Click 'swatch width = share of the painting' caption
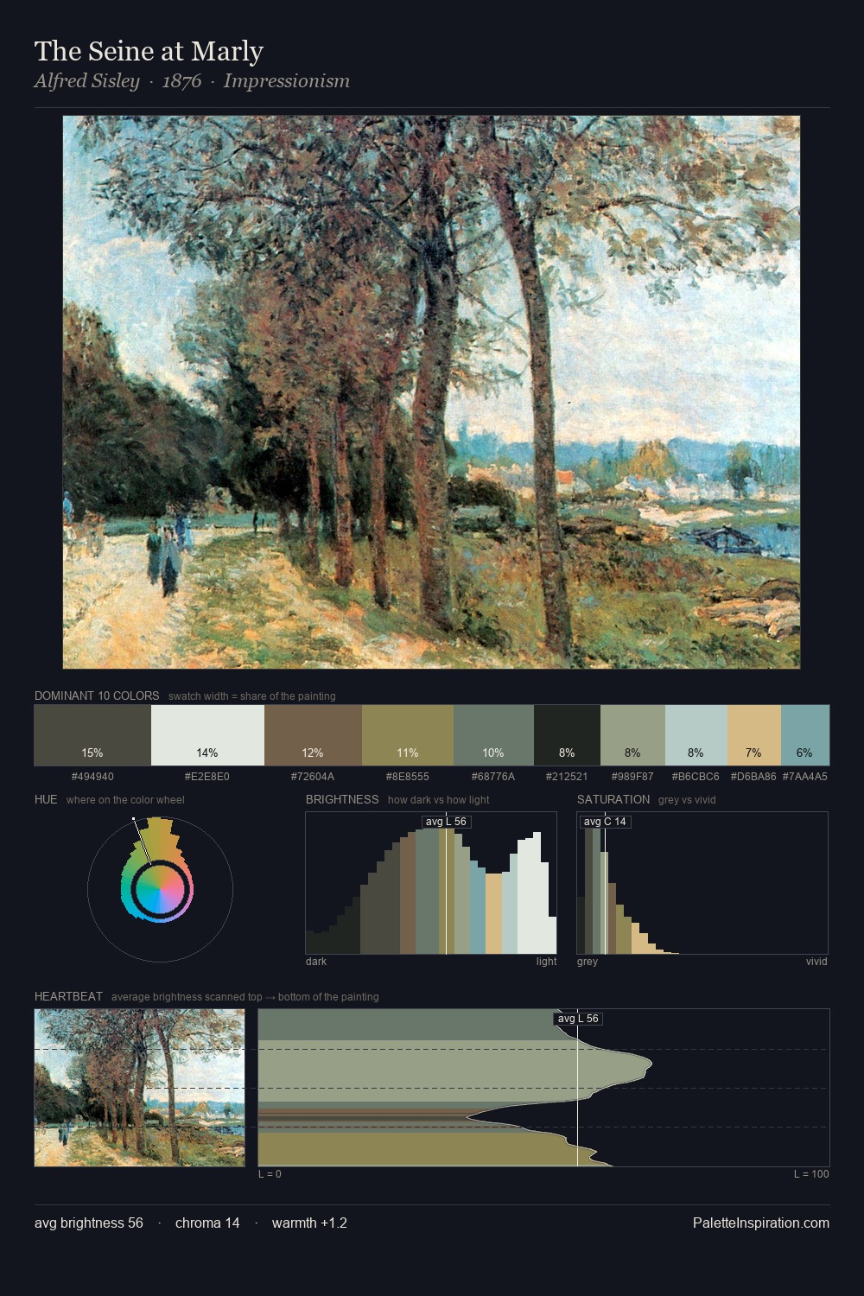This screenshot has height=1296, width=864. pyautogui.click(x=252, y=696)
